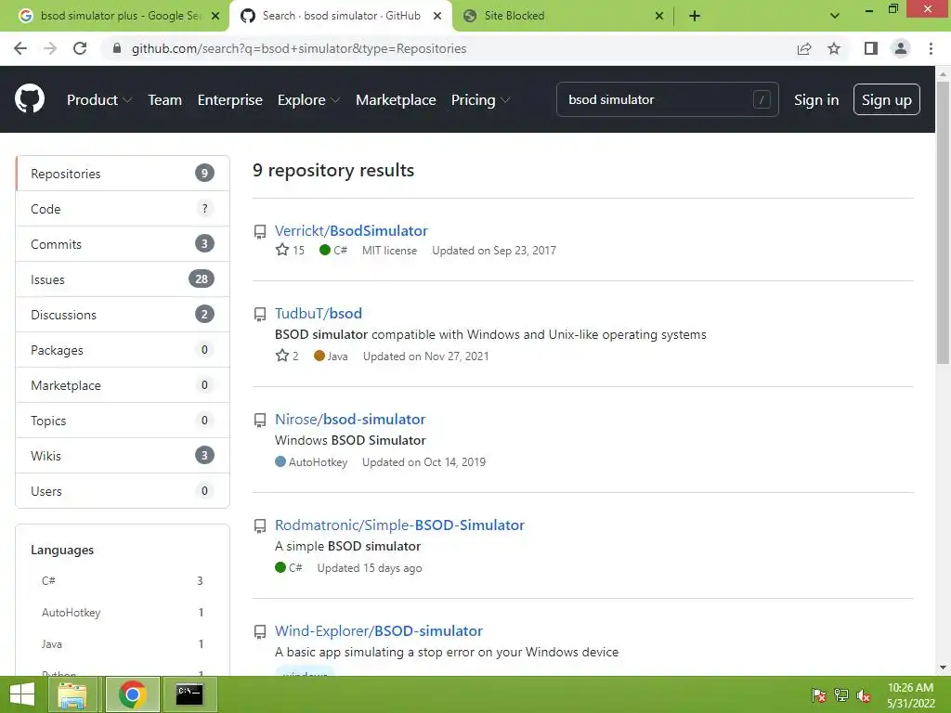Open the Marketplace nav link

[396, 100]
